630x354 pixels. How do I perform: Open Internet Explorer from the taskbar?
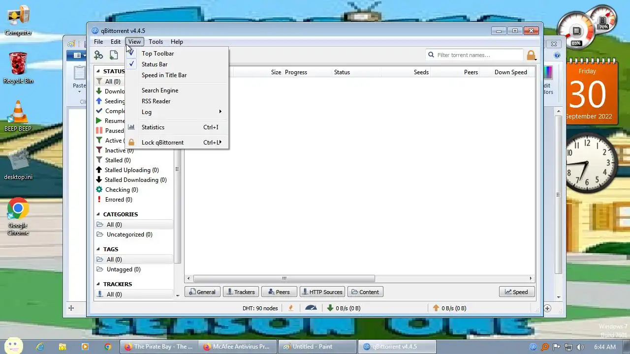click(x=40, y=347)
